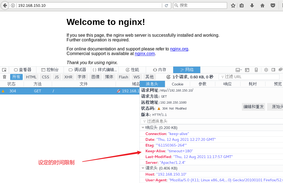283x183 pixels.
Task: Filter requests by 其他 (Other)
Action: (x=149, y=77)
